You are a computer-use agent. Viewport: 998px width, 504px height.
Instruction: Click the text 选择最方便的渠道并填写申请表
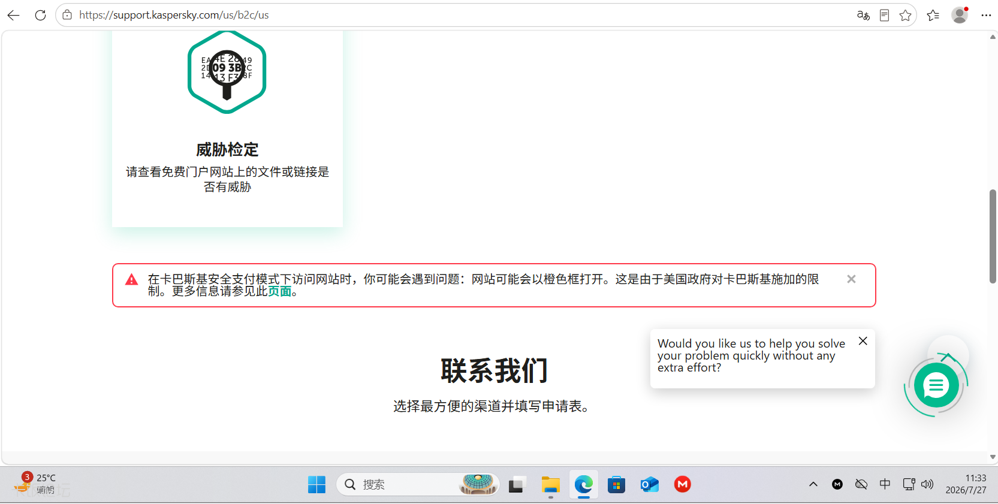(491, 406)
